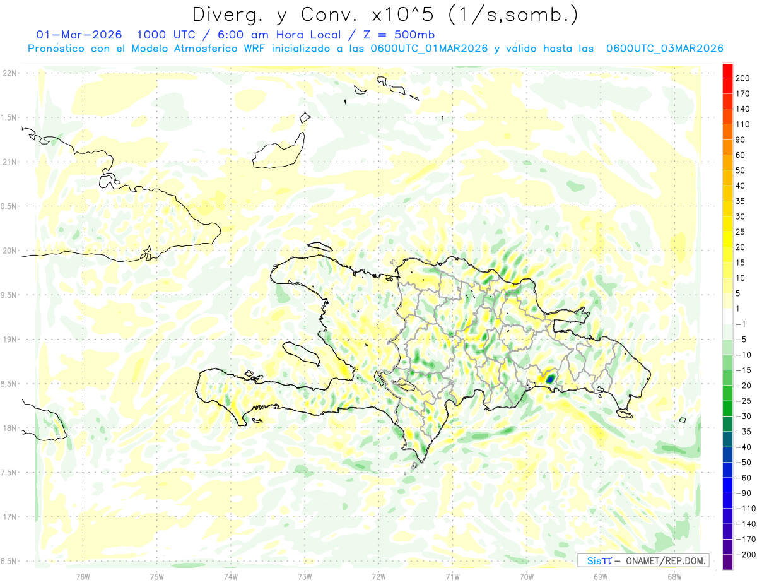
Task: Click the green segment between -20 and -25
Action: [727, 393]
